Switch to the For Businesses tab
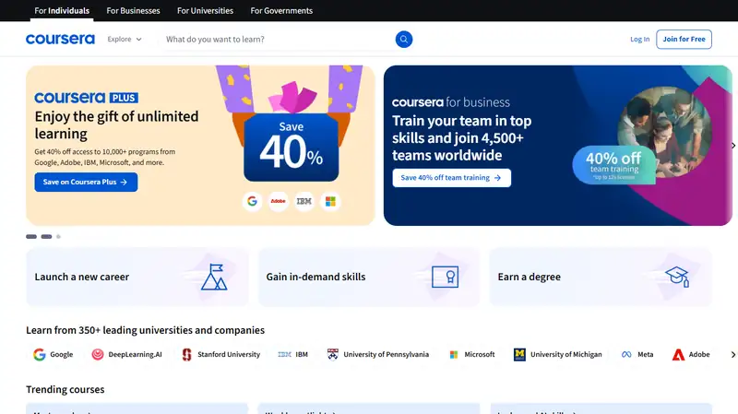The height and width of the screenshot is (414, 738). coord(133,10)
